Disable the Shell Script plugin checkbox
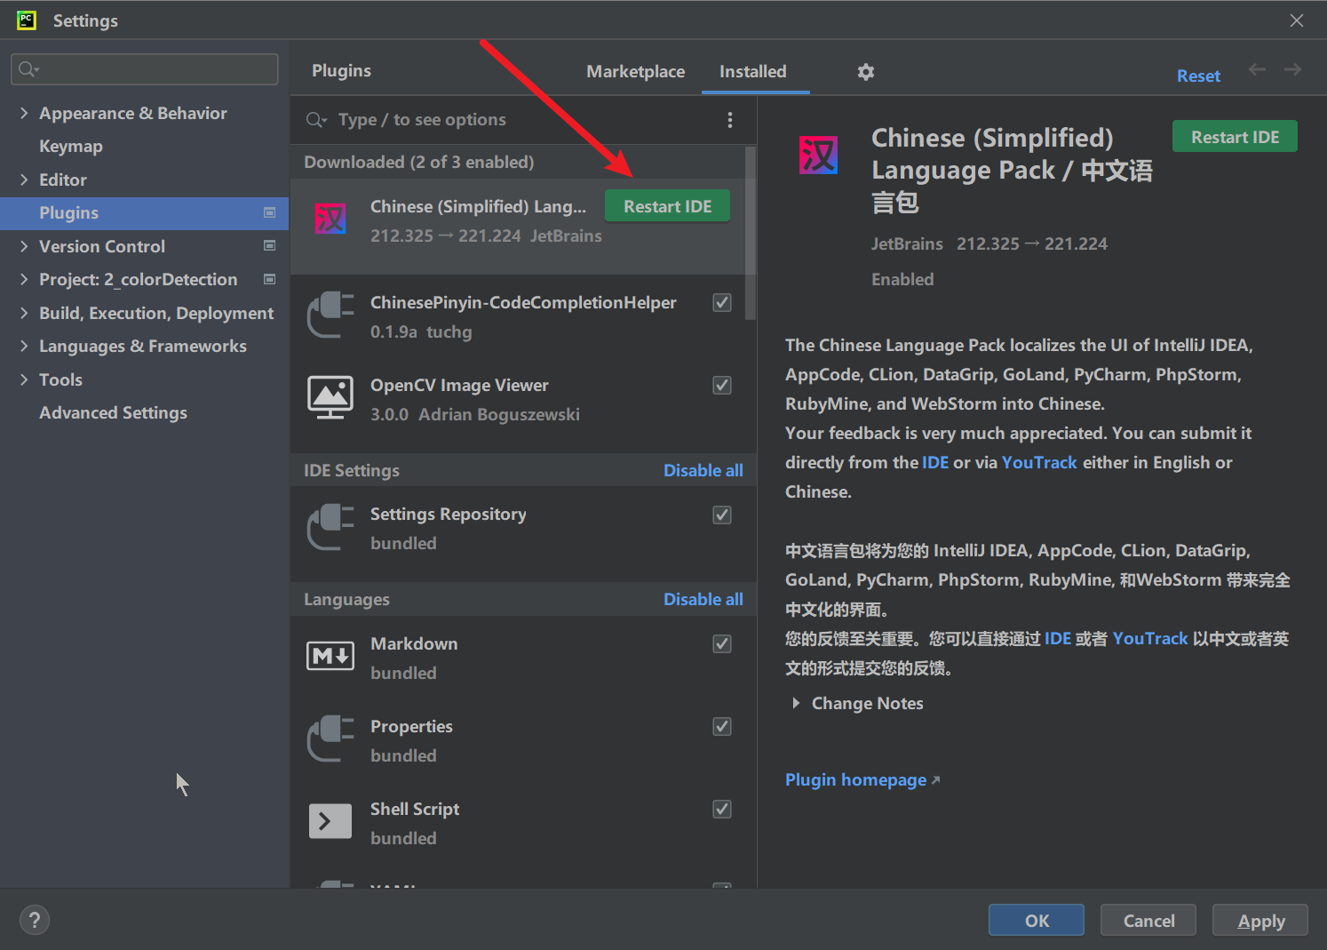The width and height of the screenshot is (1327, 950). click(722, 809)
